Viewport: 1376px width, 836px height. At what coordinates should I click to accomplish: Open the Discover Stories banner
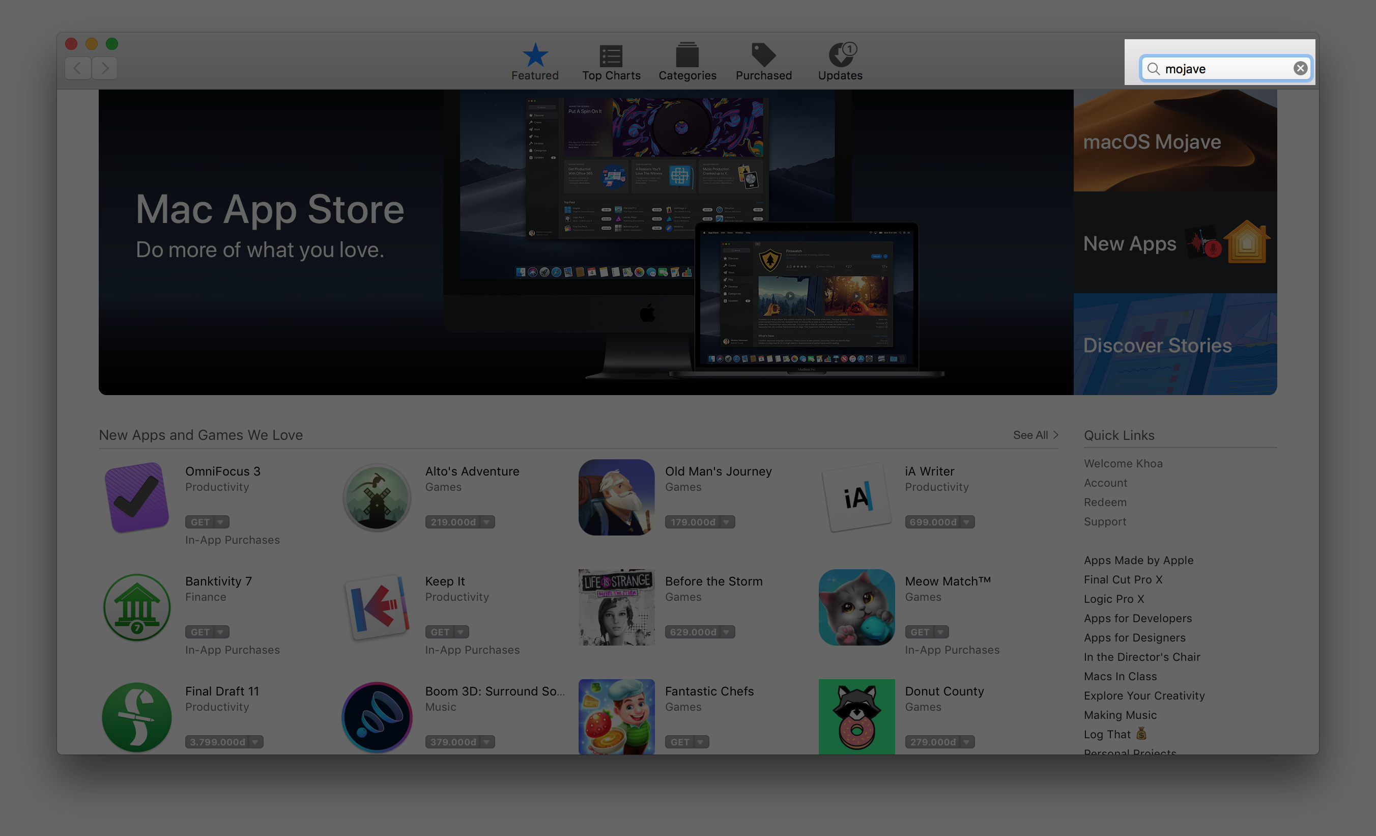click(x=1175, y=344)
